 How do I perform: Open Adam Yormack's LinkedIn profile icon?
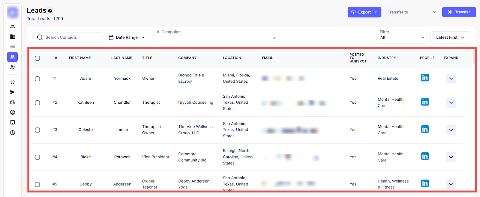[425, 78]
